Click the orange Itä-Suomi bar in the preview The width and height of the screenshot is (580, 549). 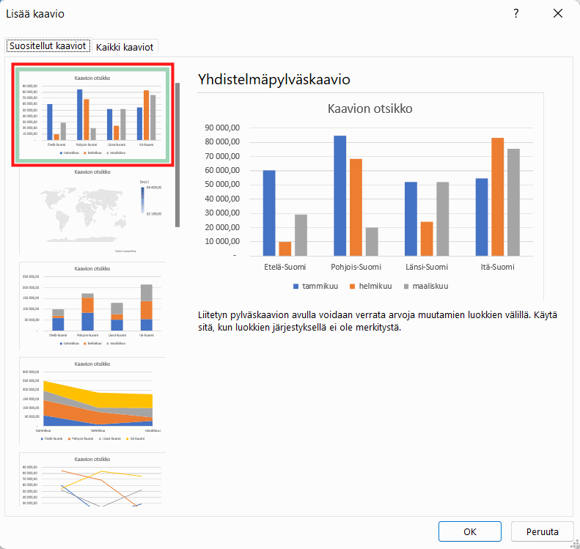coord(498,197)
